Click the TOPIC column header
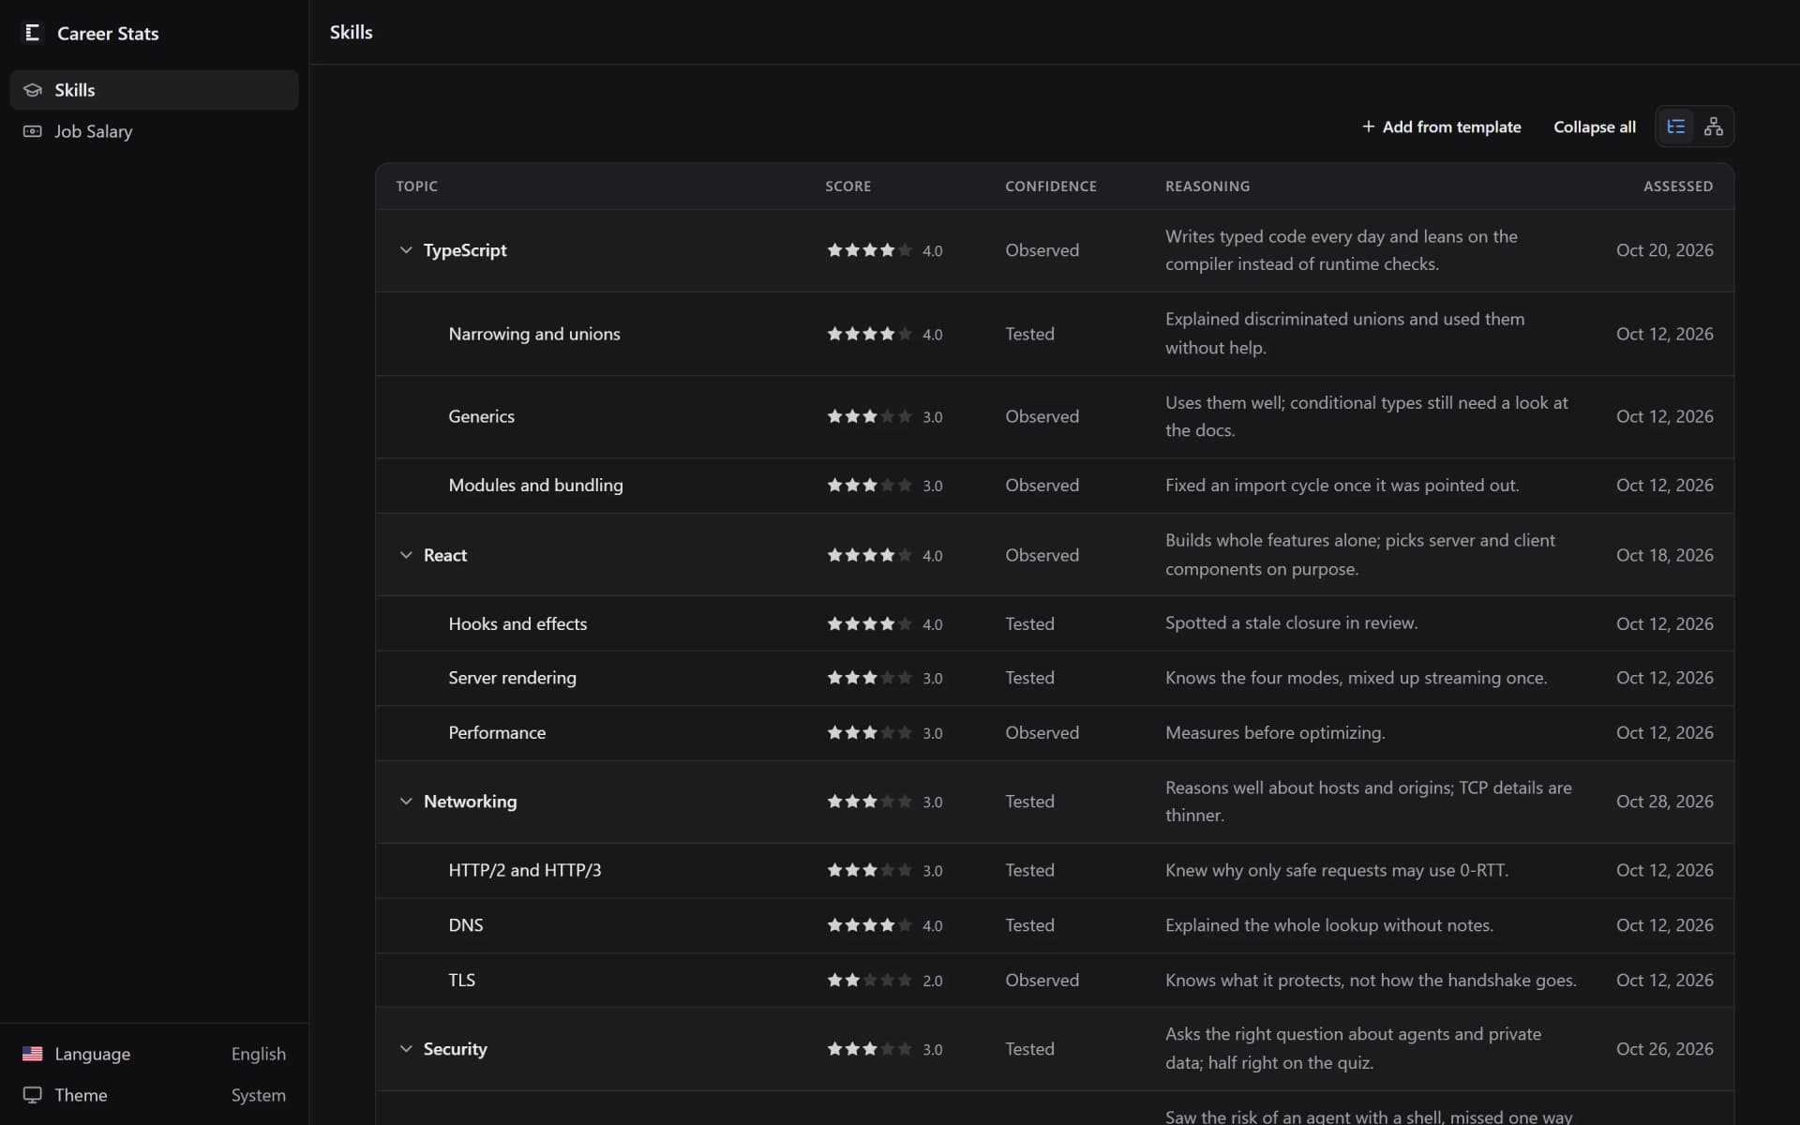This screenshot has width=1800, height=1125. click(x=416, y=187)
